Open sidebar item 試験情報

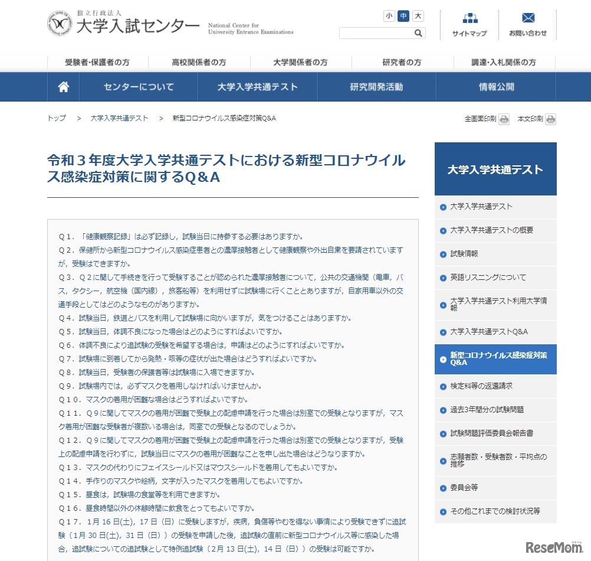tap(495, 254)
